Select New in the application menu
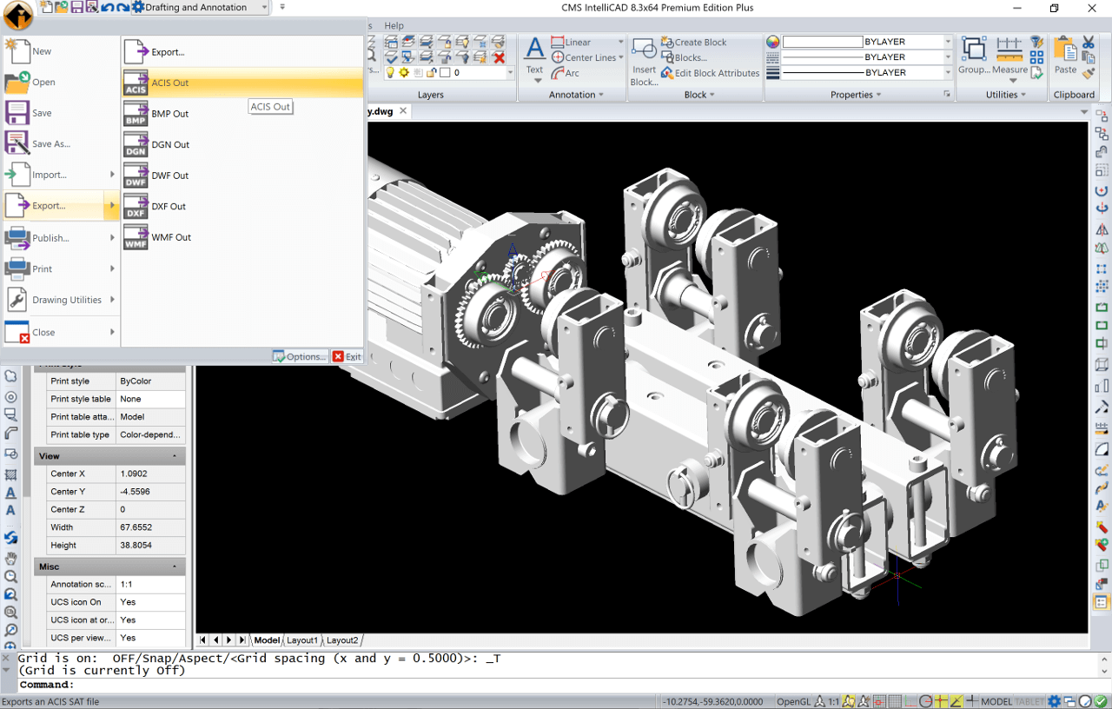The image size is (1112, 709). click(61, 51)
